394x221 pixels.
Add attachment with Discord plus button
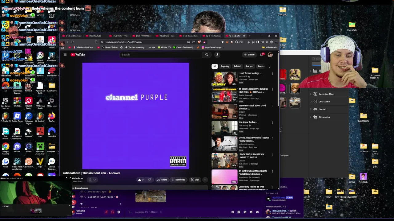tap(130, 212)
